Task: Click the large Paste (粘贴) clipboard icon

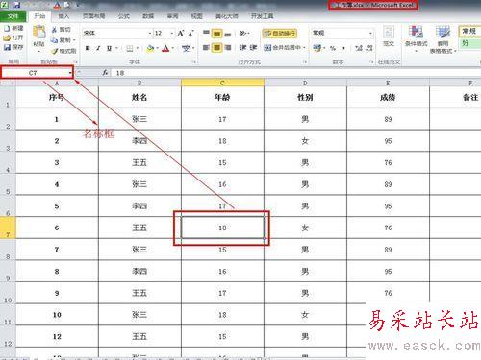Action: 39,33
